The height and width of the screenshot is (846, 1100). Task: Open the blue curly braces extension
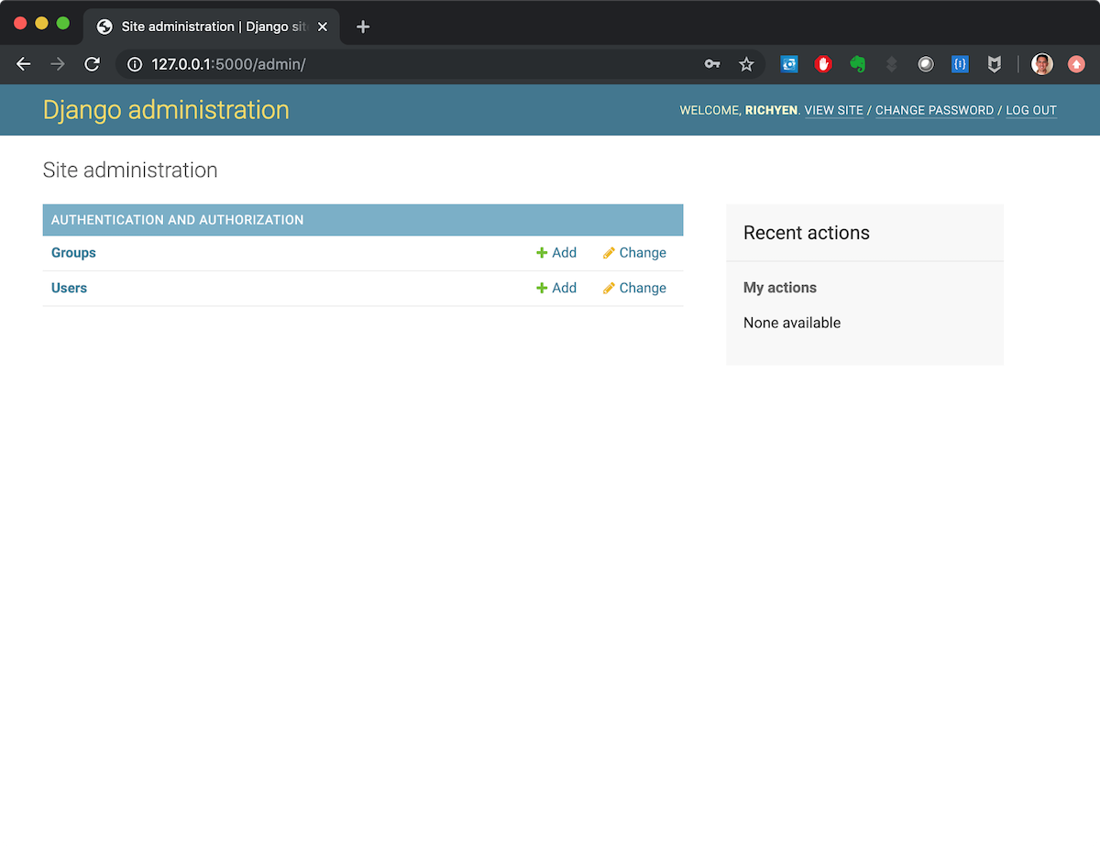pyautogui.click(x=960, y=64)
